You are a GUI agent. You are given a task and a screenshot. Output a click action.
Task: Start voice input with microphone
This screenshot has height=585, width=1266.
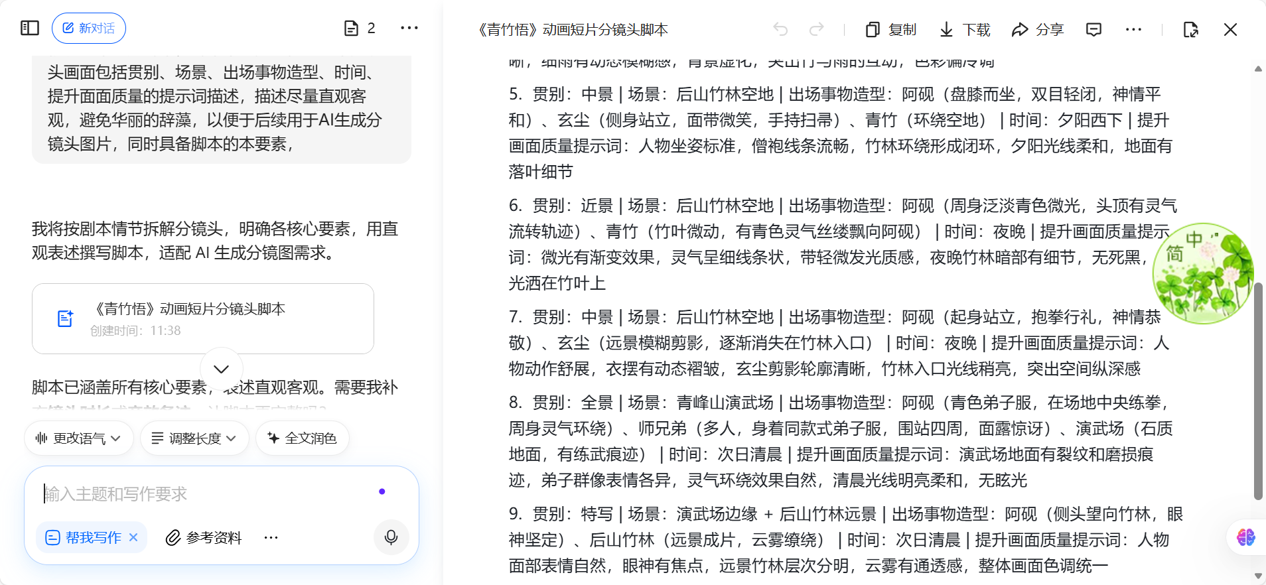(391, 537)
